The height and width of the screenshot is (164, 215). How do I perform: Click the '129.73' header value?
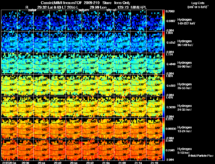(123, 7)
